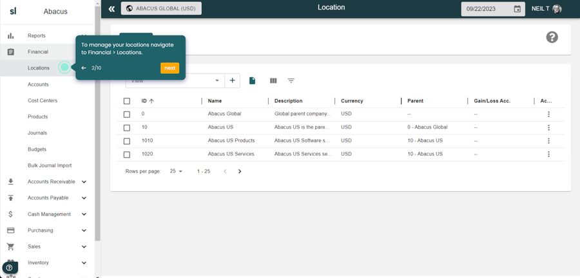Viewport: 580px width, 278px height.
Task: Click the Cash Management dollar icon
Action: (x=11, y=214)
